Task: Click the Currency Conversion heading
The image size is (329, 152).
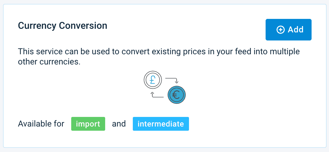Action: [62, 26]
